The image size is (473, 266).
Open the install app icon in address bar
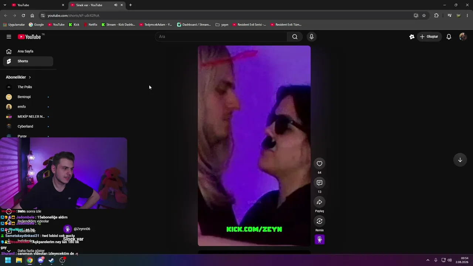point(416,16)
